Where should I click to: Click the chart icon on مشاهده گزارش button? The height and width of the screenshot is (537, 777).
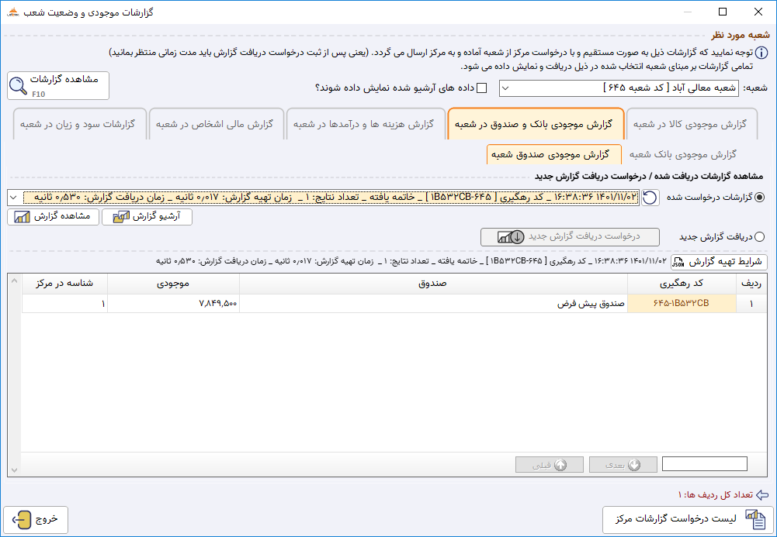click(x=23, y=217)
